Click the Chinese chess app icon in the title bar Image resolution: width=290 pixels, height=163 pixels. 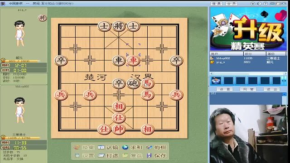click(3, 4)
